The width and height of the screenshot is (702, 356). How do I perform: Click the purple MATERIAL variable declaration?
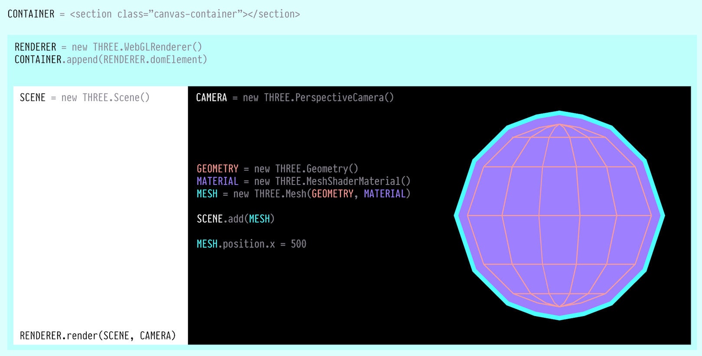click(218, 181)
